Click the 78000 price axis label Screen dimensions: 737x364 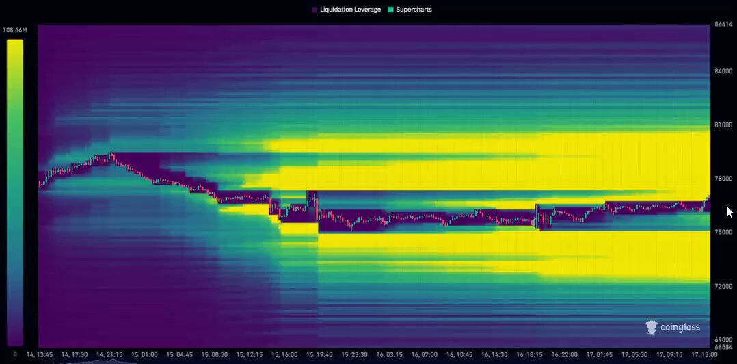pyautogui.click(x=723, y=179)
